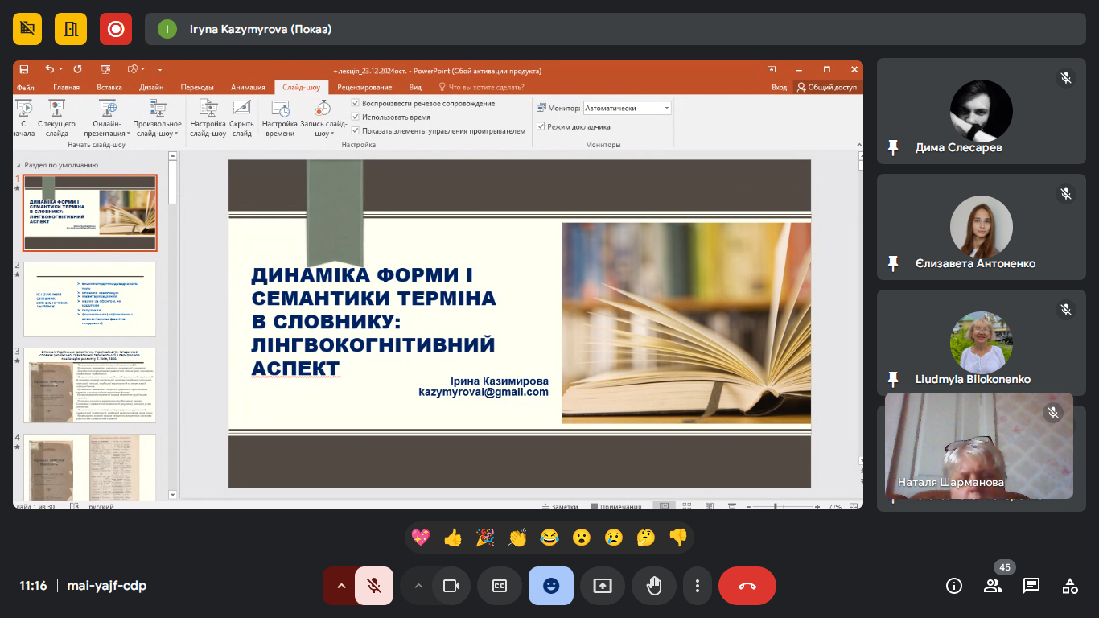Open chat with everyone icon

click(x=1031, y=586)
